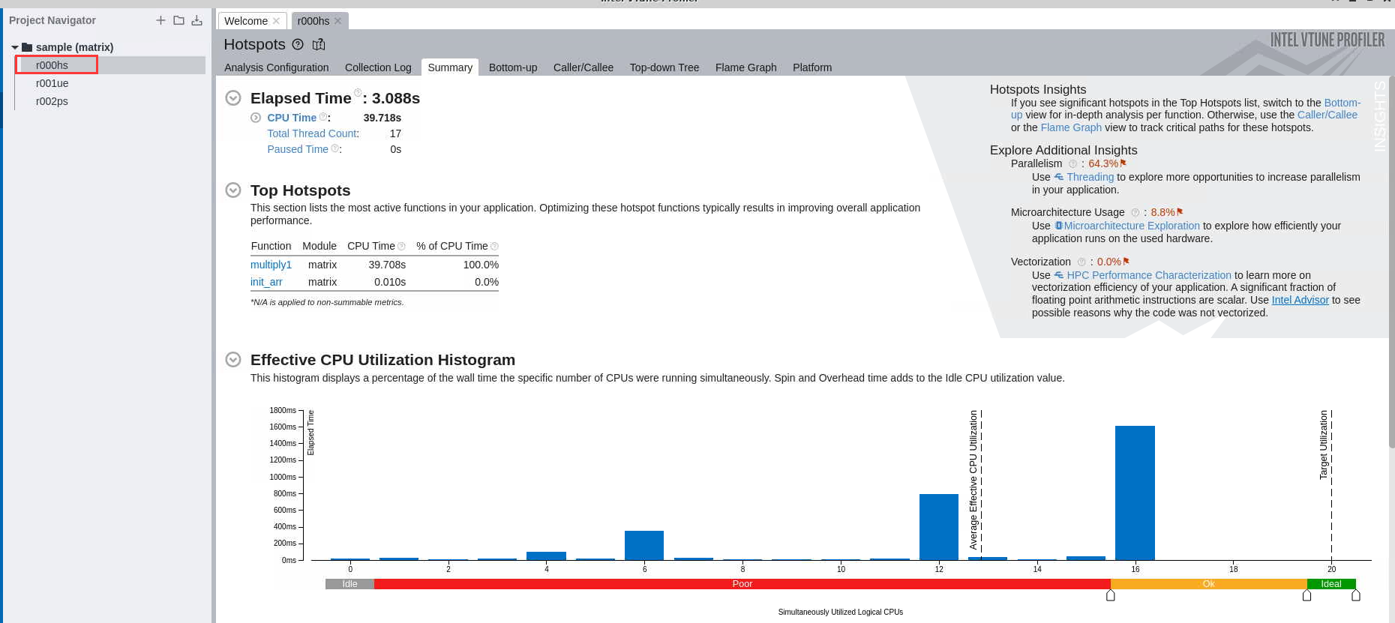The width and height of the screenshot is (1395, 623).
Task: Click the book-style help tour icon beside Hotspots
Action: tap(319, 44)
